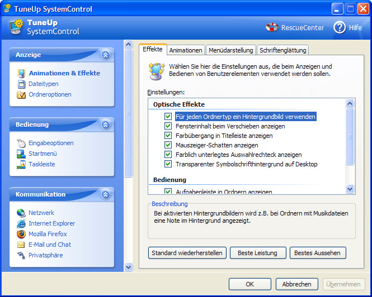
Task: Click the title bar application icon
Action: click(x=7, y=9)
